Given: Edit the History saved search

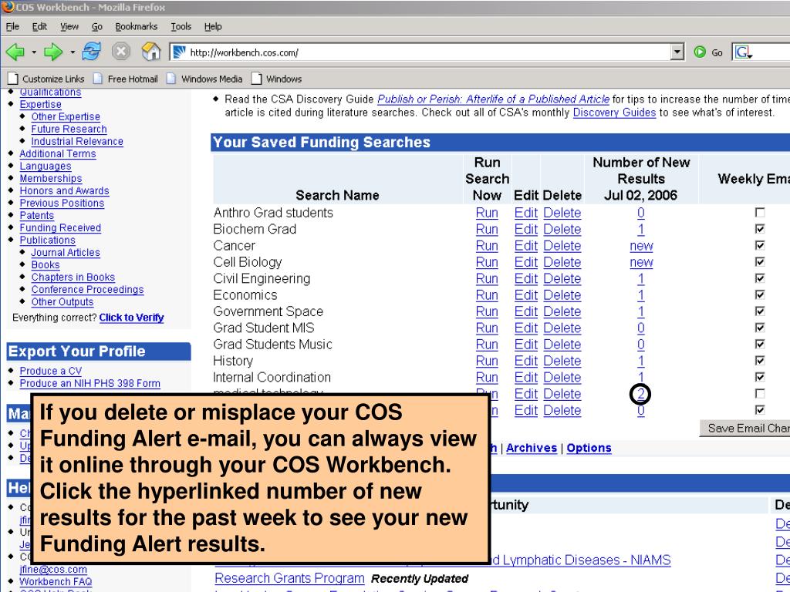Looking at the screenshot, I should coord(526,362).
